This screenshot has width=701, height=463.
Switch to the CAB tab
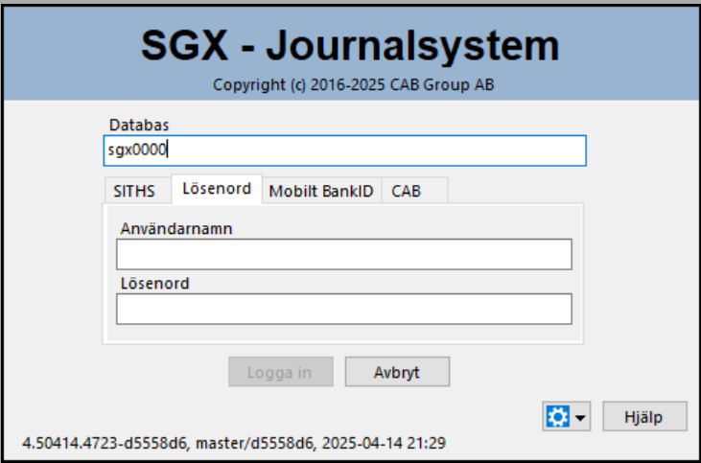click(x=414, y=191)
